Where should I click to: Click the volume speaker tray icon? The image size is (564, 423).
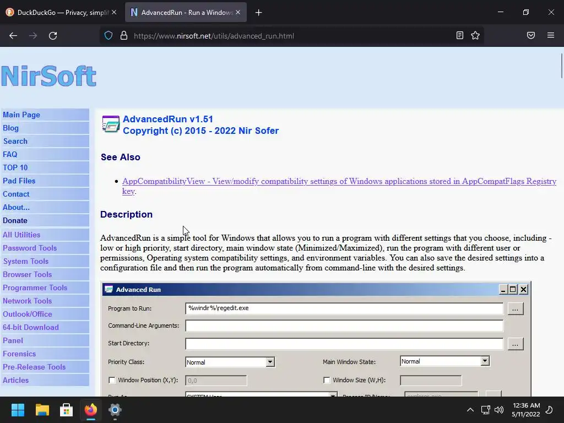[499, 410]
